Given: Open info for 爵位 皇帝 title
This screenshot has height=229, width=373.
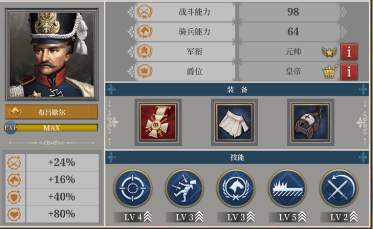Looking at the screenshot, I should click(349, 72).
